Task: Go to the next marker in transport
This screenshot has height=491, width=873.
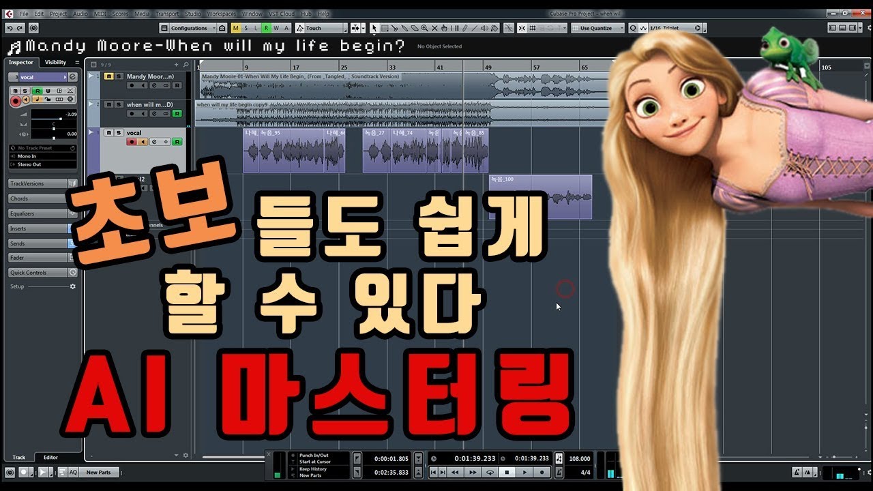Action: coord(442,472)
